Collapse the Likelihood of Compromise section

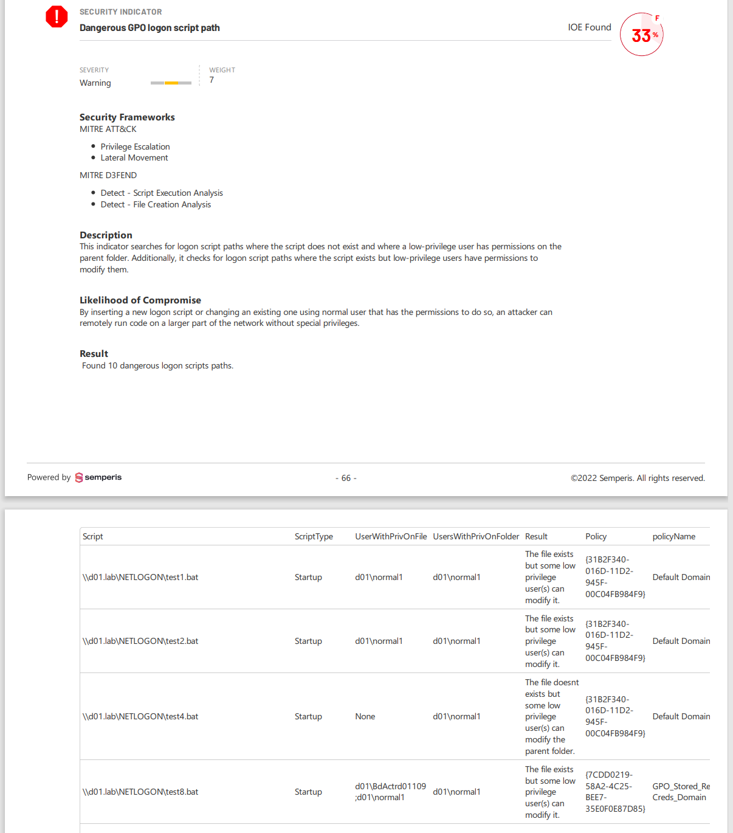pyautogui.click(x=140, y=300)
